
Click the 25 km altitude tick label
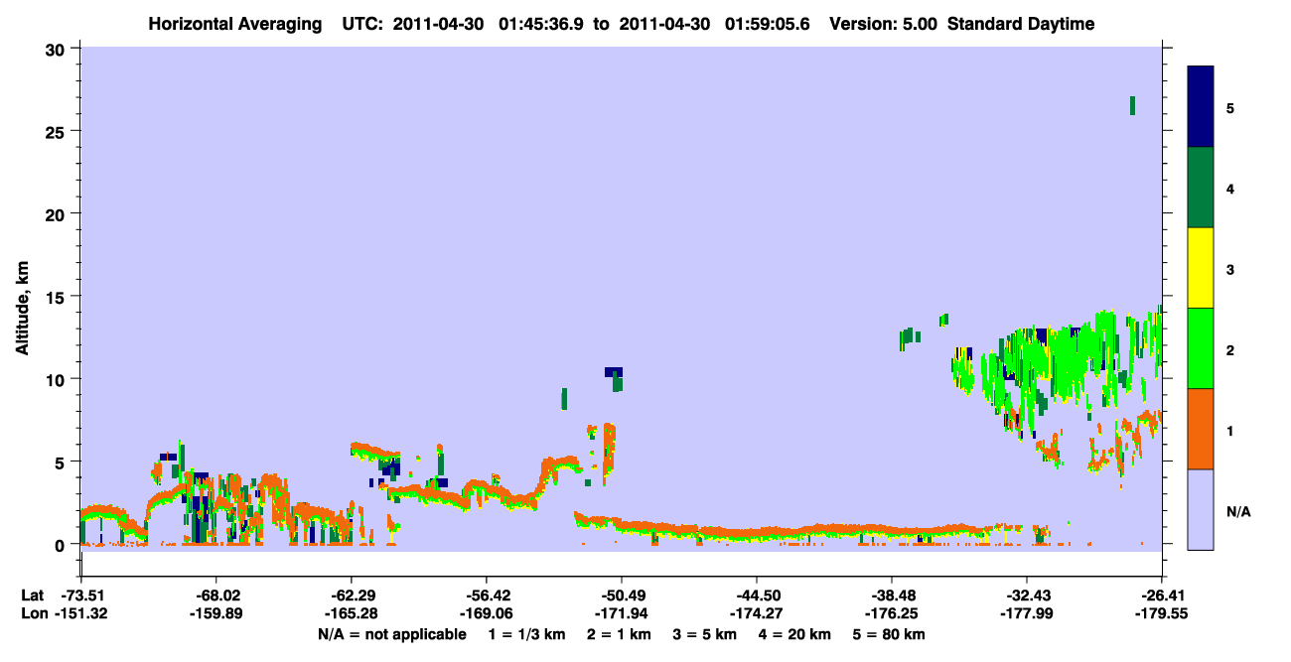(57, 131)
